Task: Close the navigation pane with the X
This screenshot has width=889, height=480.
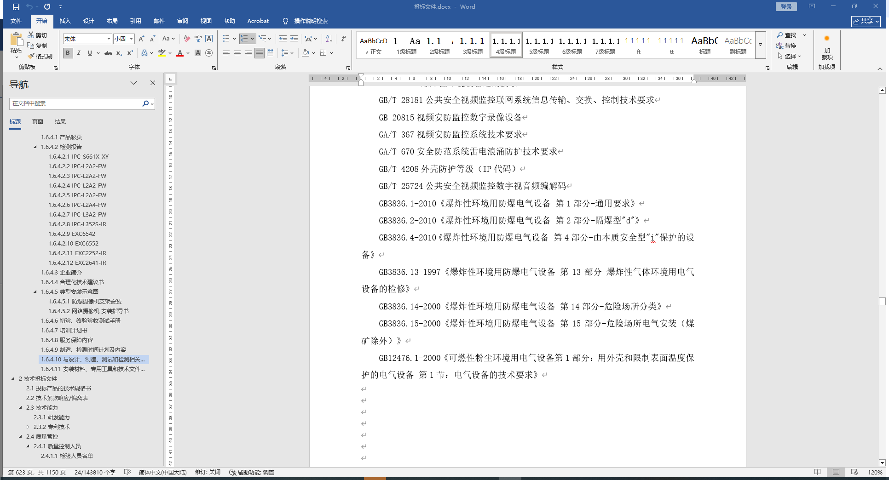Action: click(x=153, y=83)
